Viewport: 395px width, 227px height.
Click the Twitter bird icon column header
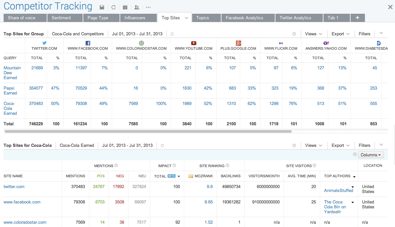pyautogui.click(x=44, y=43)
